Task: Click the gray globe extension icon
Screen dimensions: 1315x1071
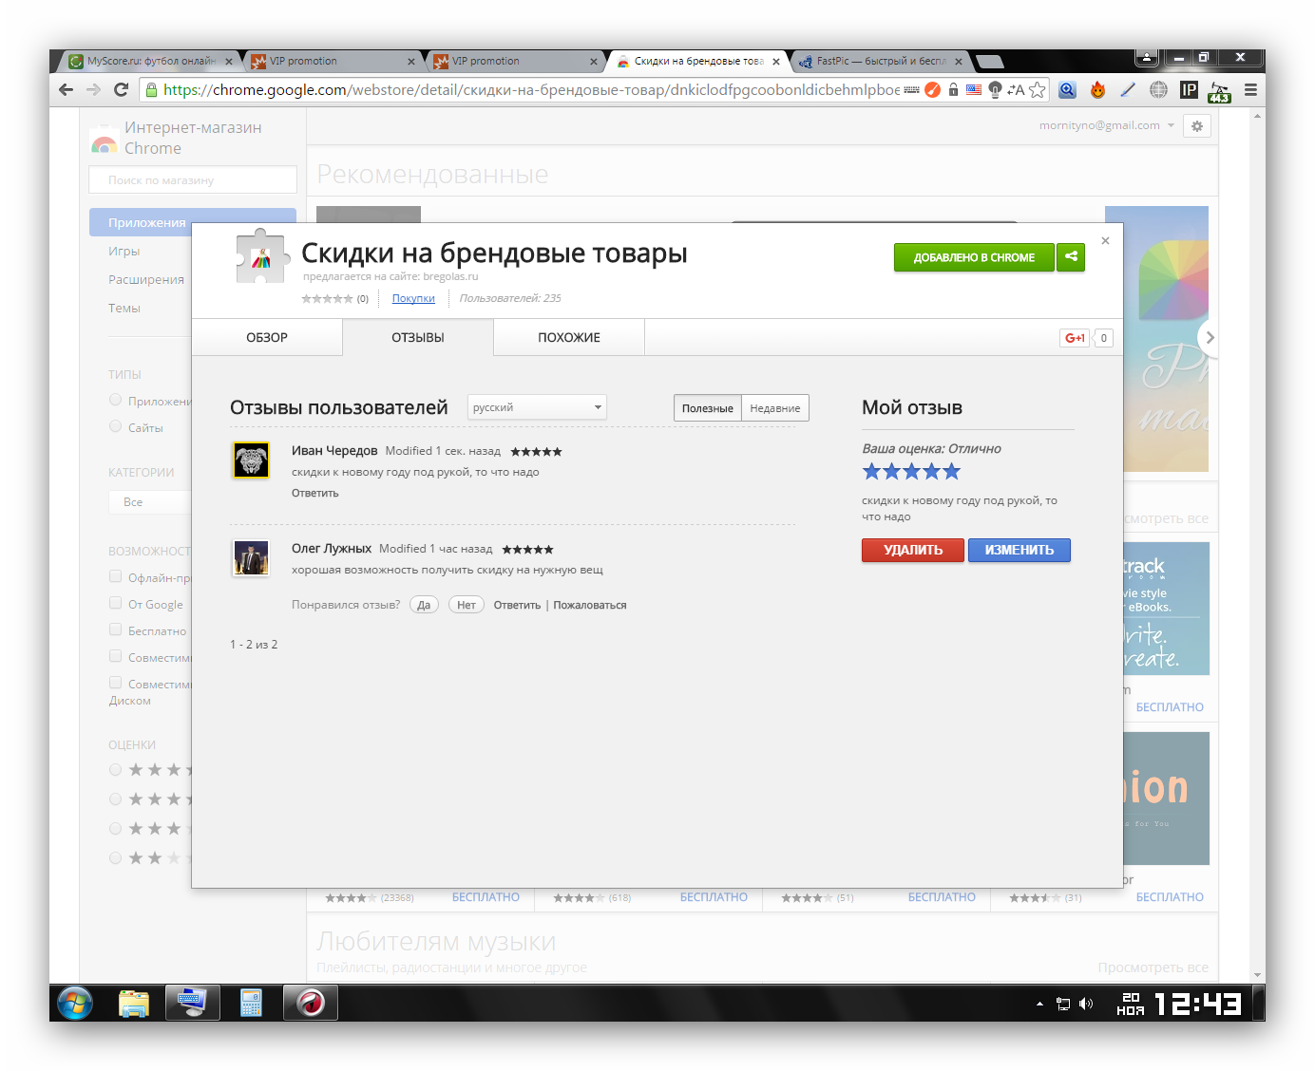Action: 1158,89
